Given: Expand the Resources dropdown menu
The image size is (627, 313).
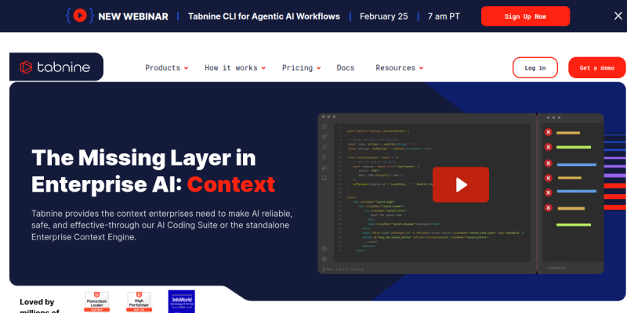Looking at the screenshot, I should tap(400, 68).
